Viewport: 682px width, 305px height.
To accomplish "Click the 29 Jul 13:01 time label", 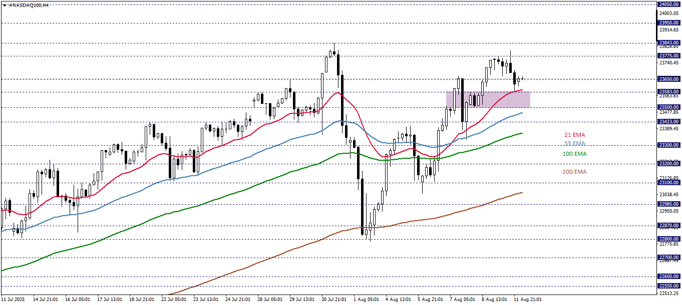I will [x=301, y=300].
